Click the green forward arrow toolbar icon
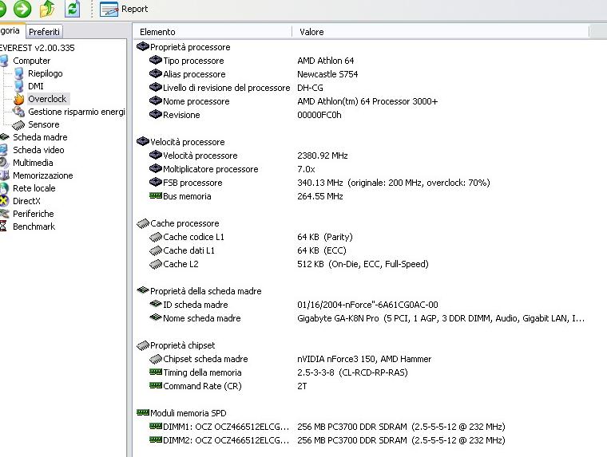This screenshot has width=607, height=457. (22, 9)
